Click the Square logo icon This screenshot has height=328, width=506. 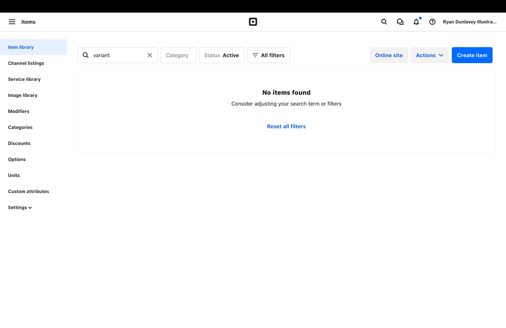[x=253, y=22]
